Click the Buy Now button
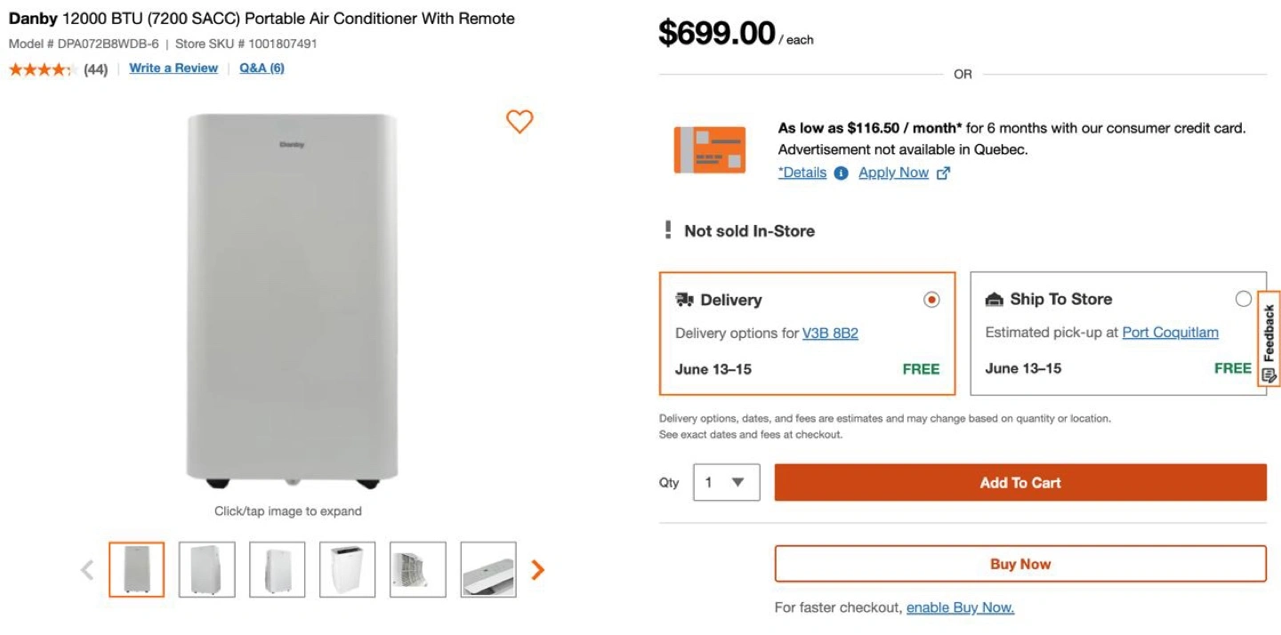This screenshot has width=1281, height=635. click(1019, 564)
